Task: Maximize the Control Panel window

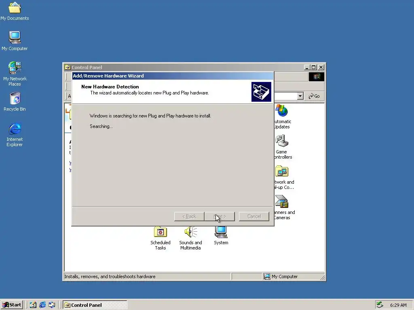Action: (313, 67)
